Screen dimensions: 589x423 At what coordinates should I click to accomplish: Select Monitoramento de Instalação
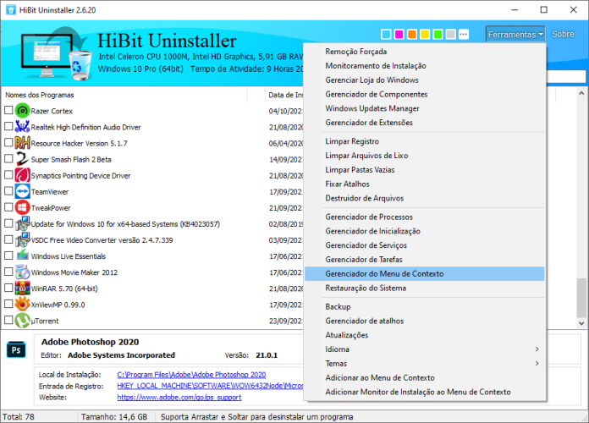[x=425, y=66]
